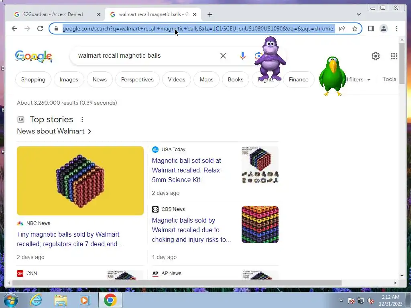The image size is (411, 308).
Task: Open Chrome three-dot menu
Action: click(x=397, y=28)
